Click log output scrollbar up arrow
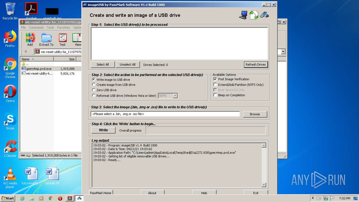The image size is (359, 202). point(264,145)
